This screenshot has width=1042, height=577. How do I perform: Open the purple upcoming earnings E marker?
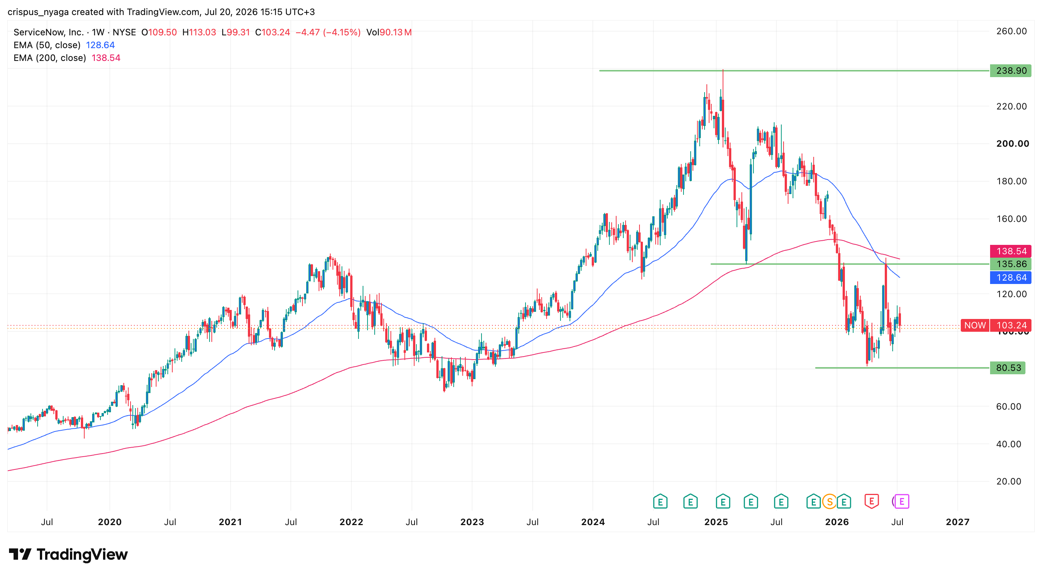coord(901,502)
